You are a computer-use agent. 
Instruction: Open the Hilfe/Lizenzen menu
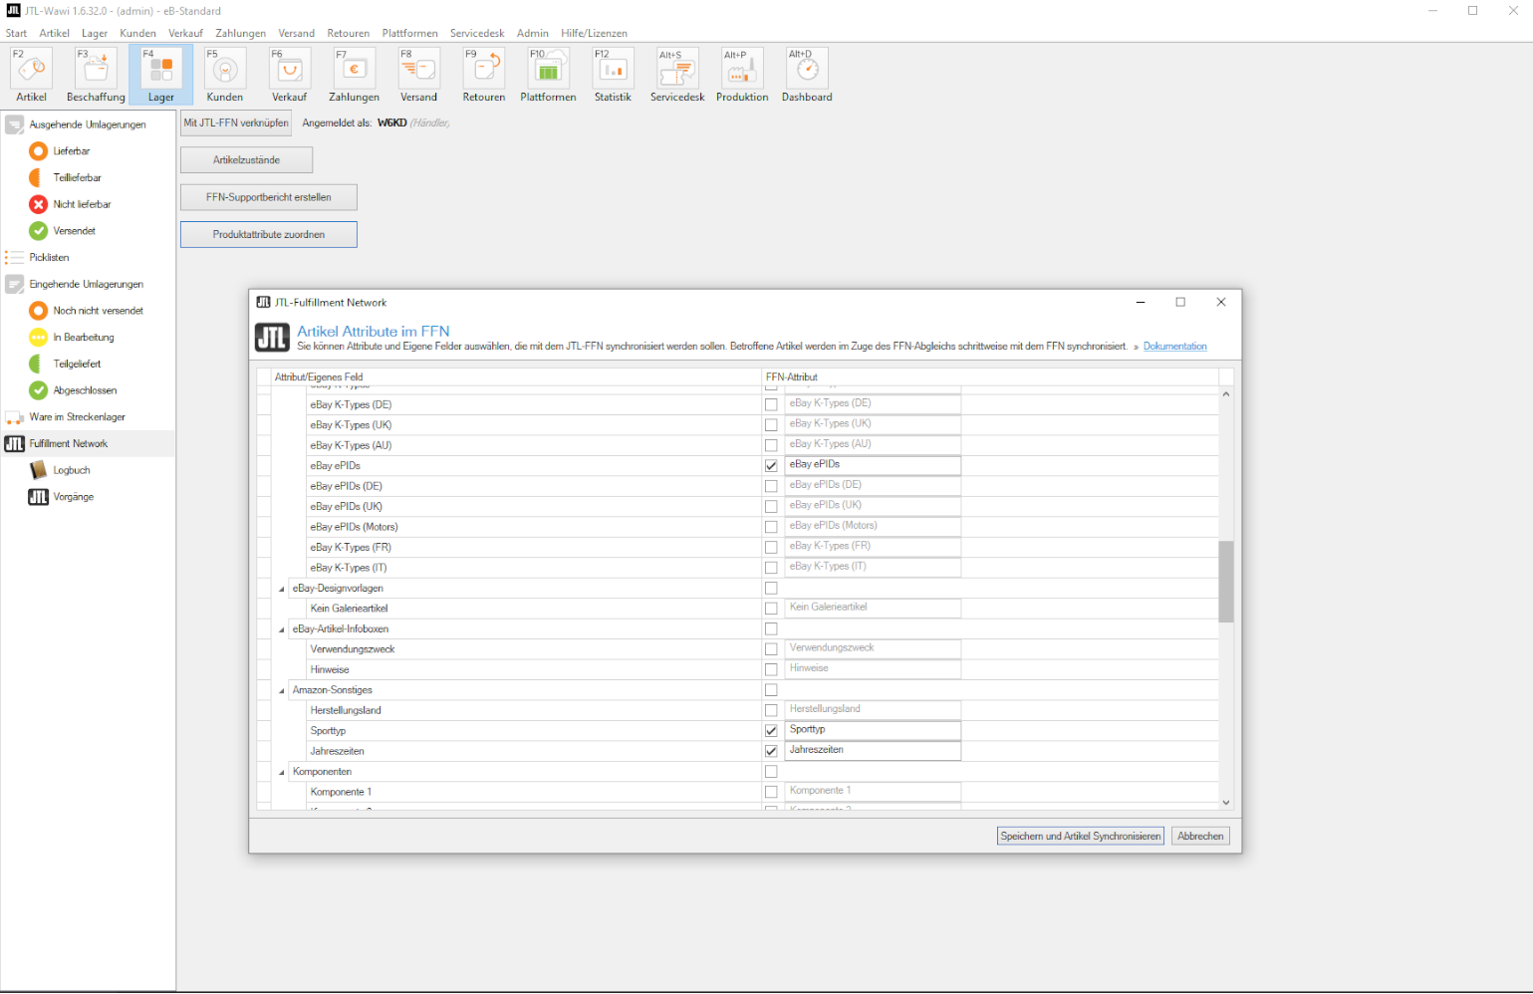coord(594,33)
